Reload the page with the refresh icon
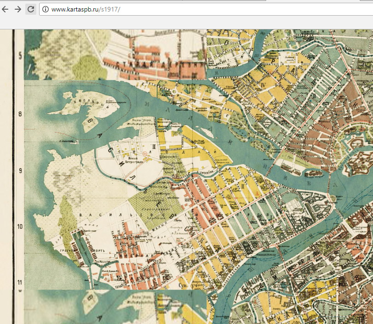The height and width of the screenshot is (324, 373). tap(31, 9)
